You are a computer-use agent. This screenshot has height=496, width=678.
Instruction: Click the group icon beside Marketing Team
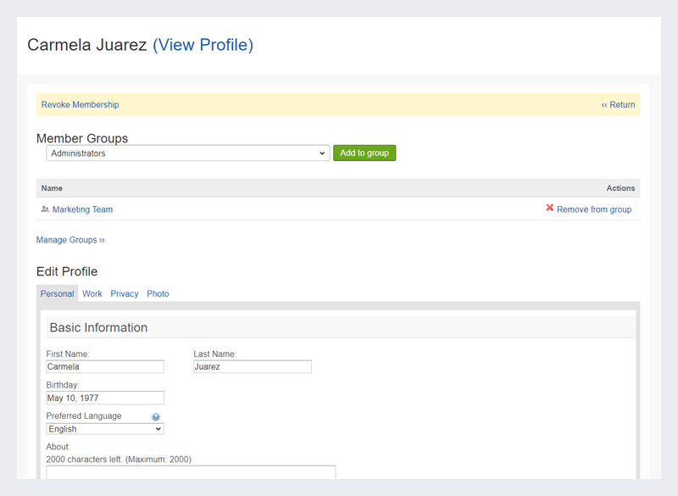tap(45, 209)
